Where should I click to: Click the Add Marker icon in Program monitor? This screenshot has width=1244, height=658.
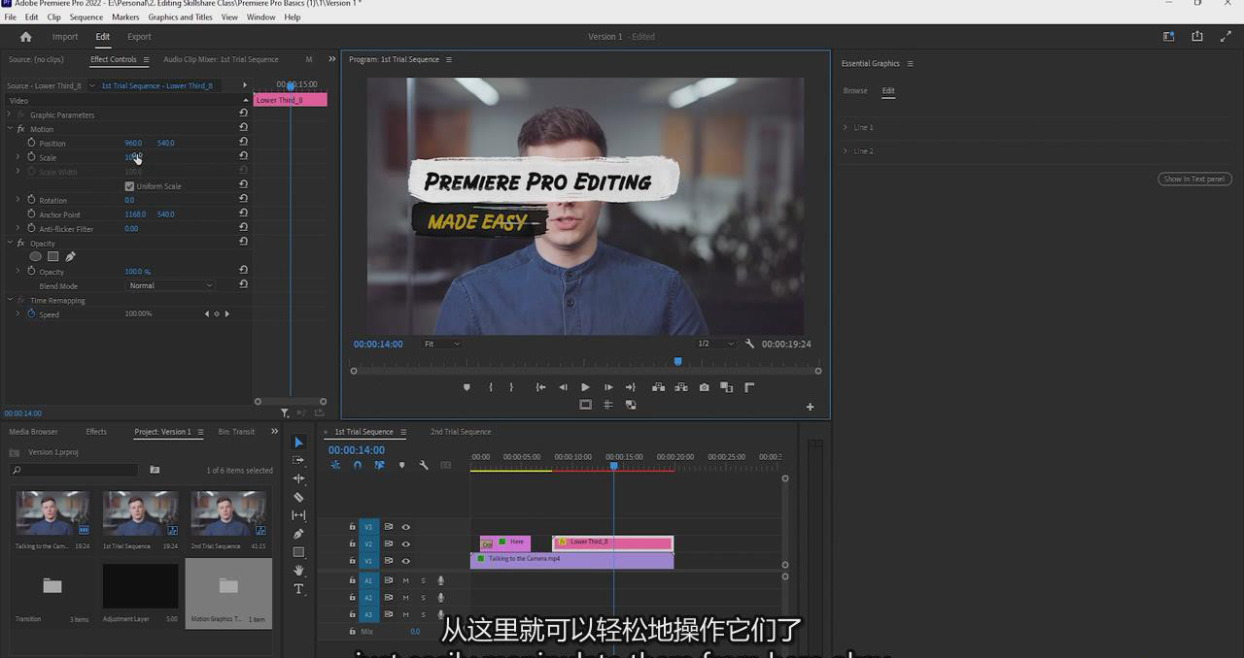[x=466, y=387]
